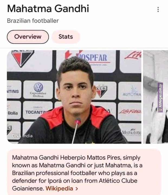Expand the chevron arrow after Wikipedia
The width and height of the screenshot is (168, 195).
(x=77, y=189)
